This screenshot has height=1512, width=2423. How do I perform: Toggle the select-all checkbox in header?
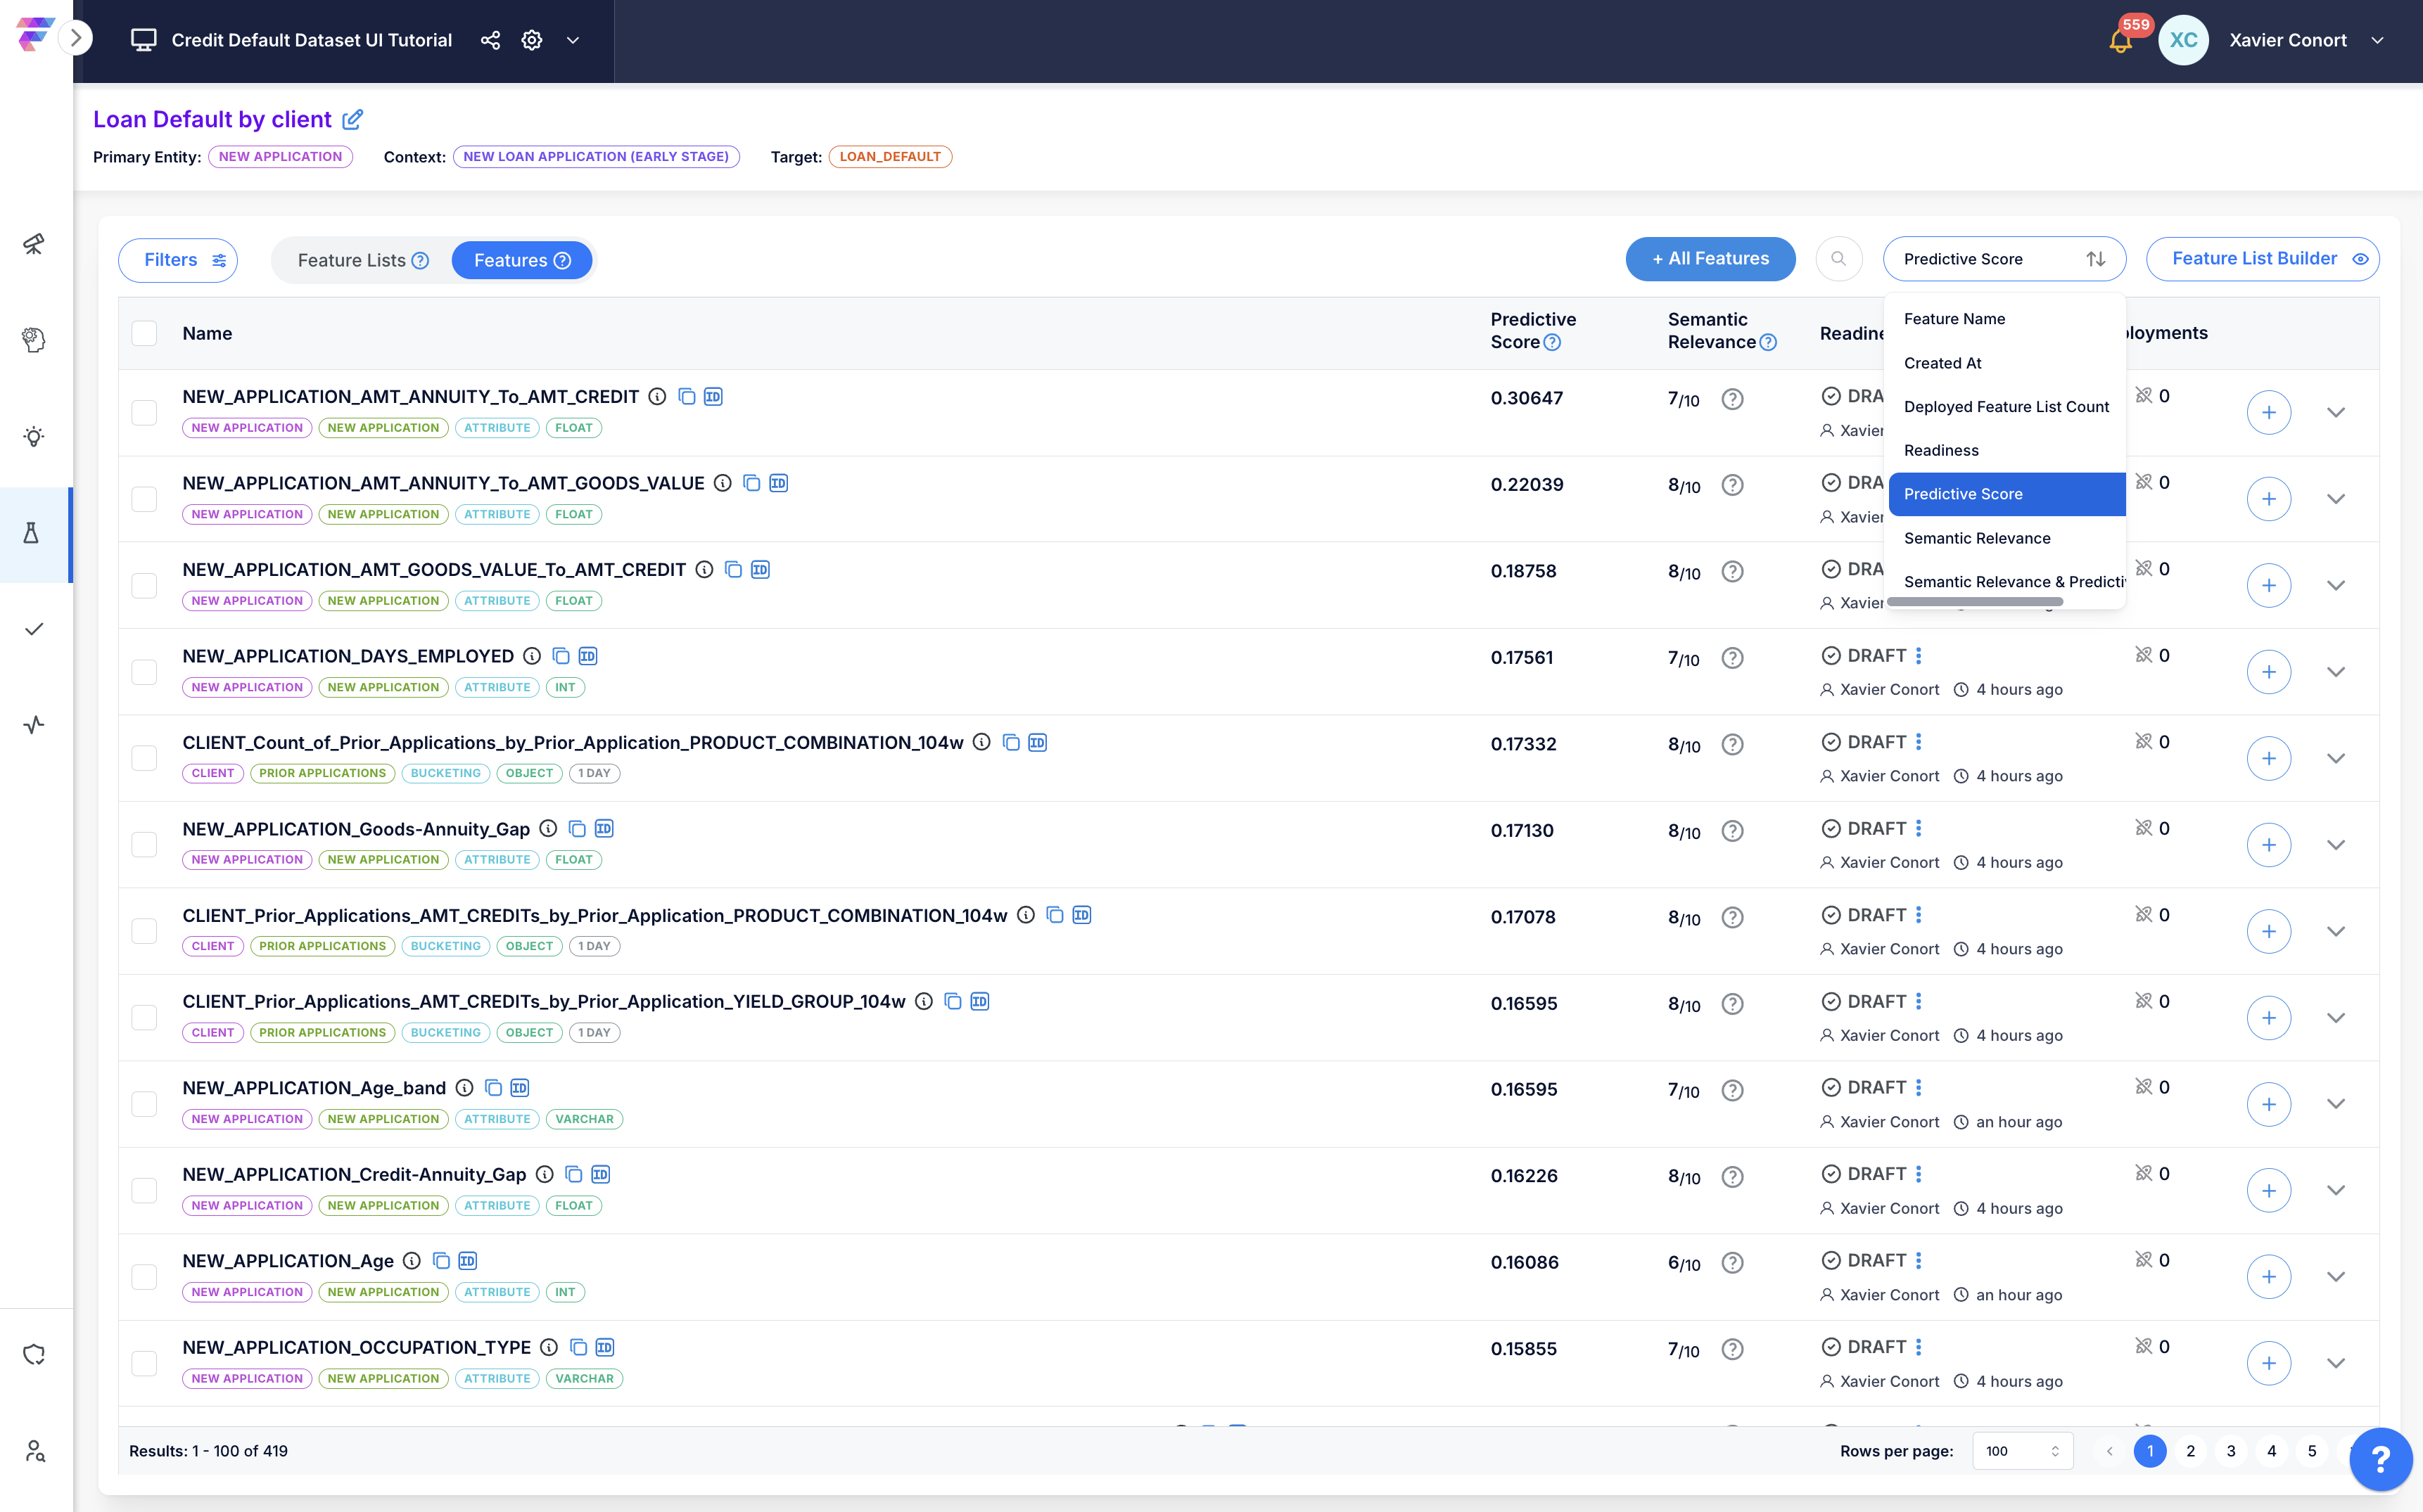145,333
